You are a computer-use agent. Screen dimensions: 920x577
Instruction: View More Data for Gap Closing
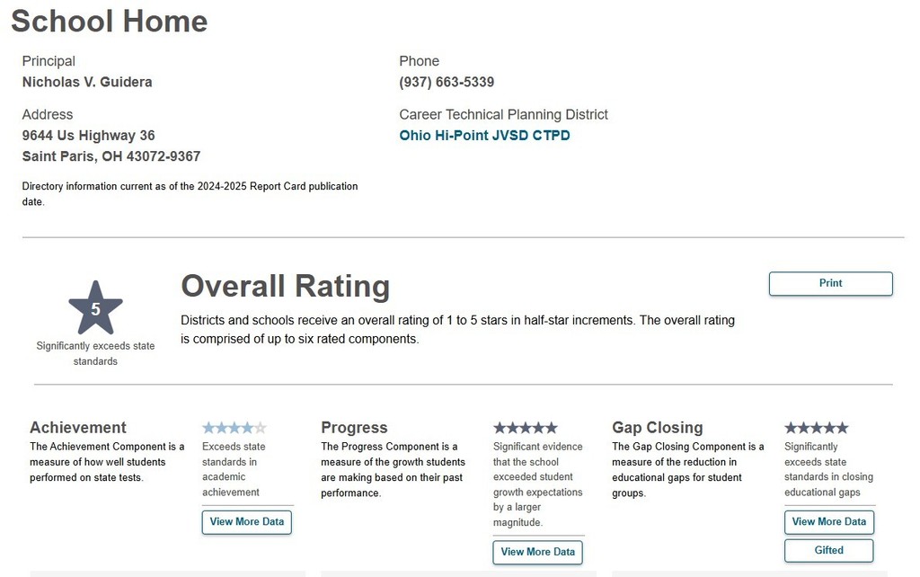828,521
